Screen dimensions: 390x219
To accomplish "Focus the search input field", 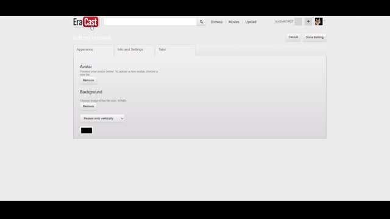I will click(x=150, y=22).
